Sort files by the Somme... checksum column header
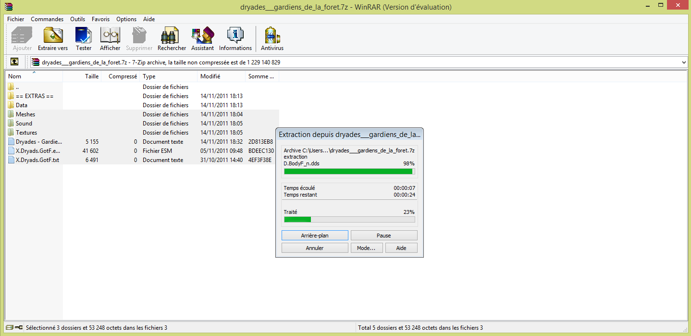The image size is (691, 336). click(x=262, y=76)
